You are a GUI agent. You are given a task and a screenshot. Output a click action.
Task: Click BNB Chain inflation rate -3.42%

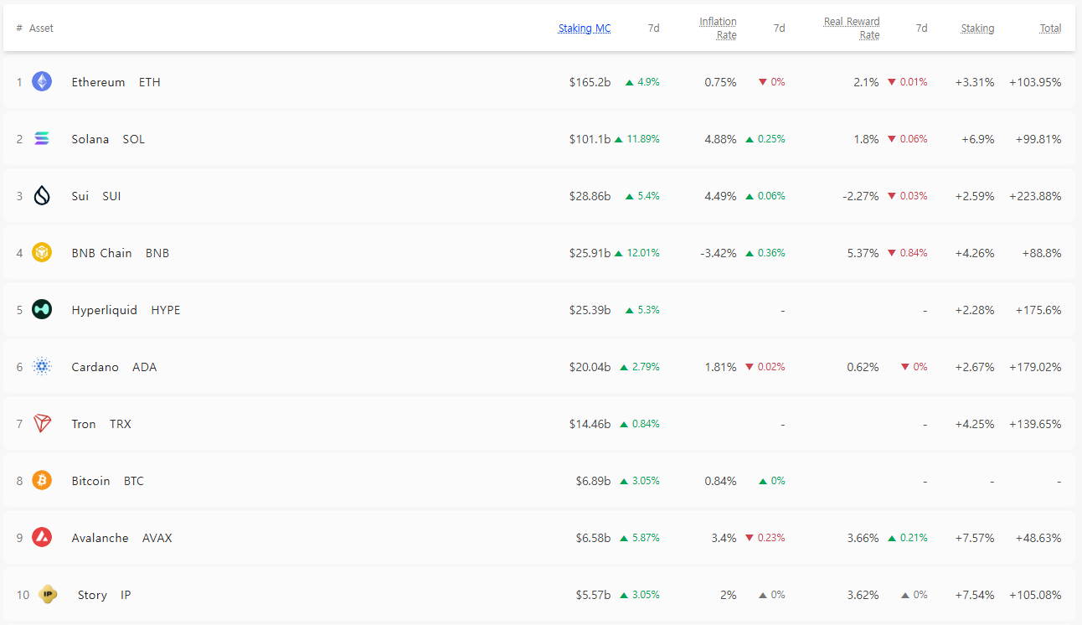719,253
